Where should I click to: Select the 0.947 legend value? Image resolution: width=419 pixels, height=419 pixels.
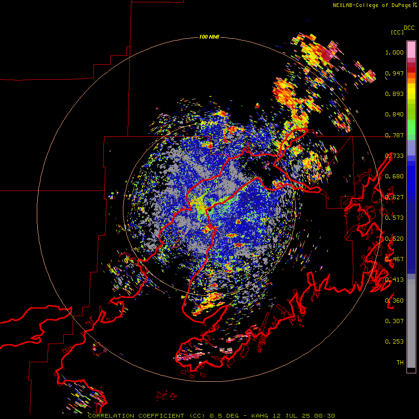point(394,73)
